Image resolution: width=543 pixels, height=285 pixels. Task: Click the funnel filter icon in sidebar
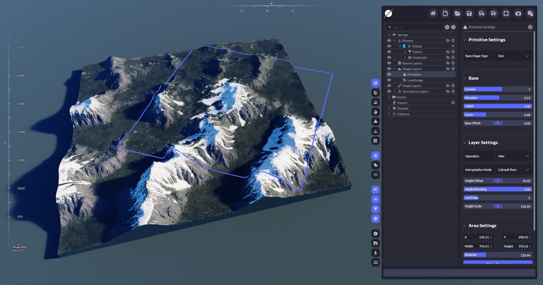(375, 209)
